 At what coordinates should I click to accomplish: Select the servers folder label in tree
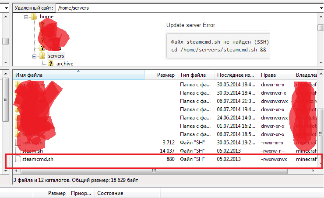coord(56,56)
